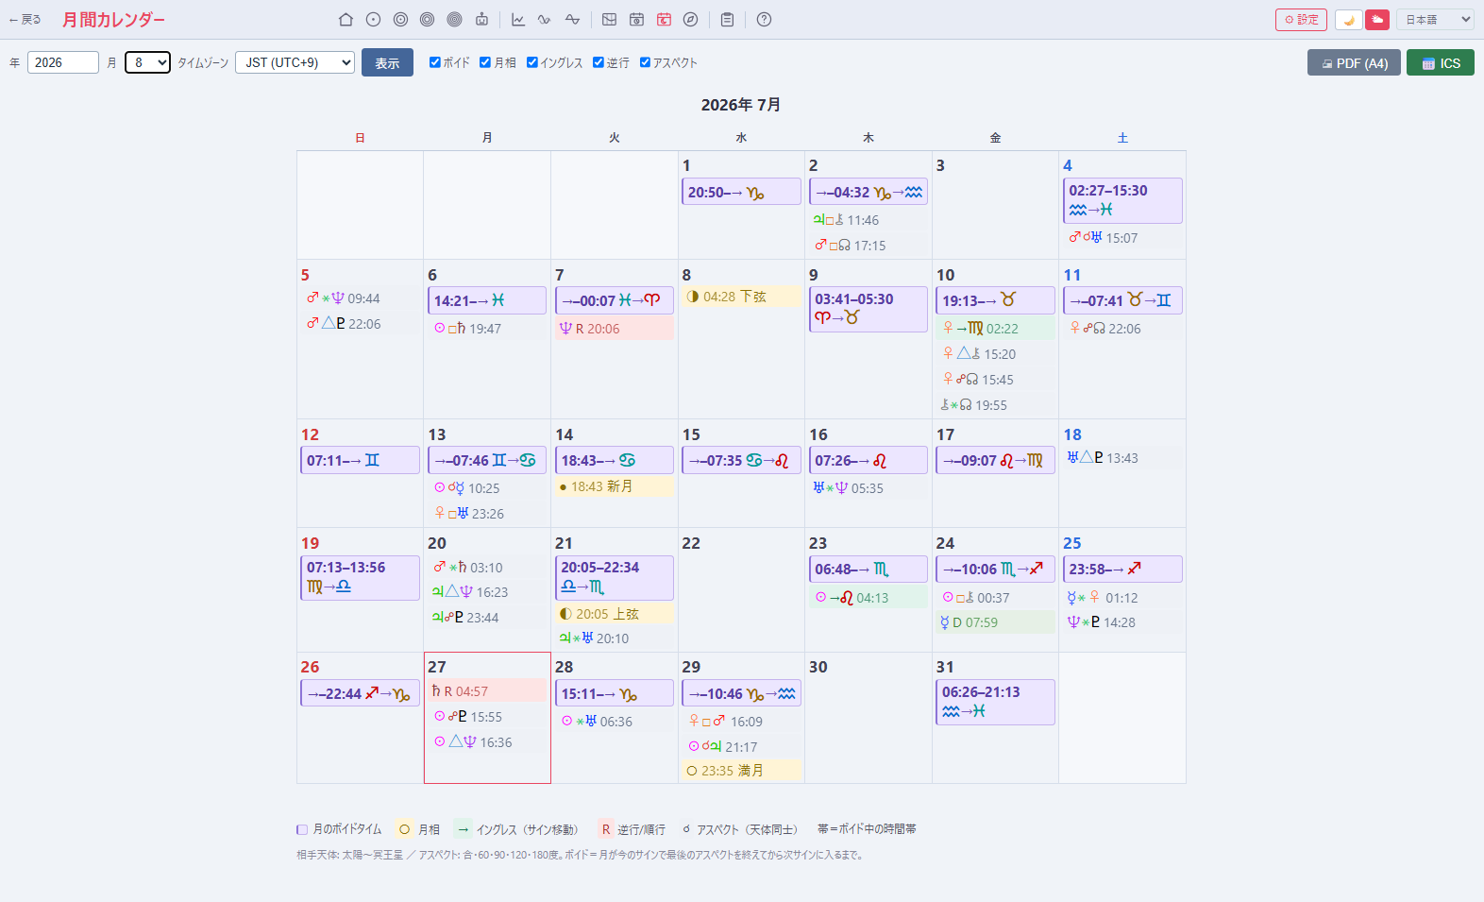Click the 満月 23:35 event on the 29th

pyautogui.click(x=741, y=771)
